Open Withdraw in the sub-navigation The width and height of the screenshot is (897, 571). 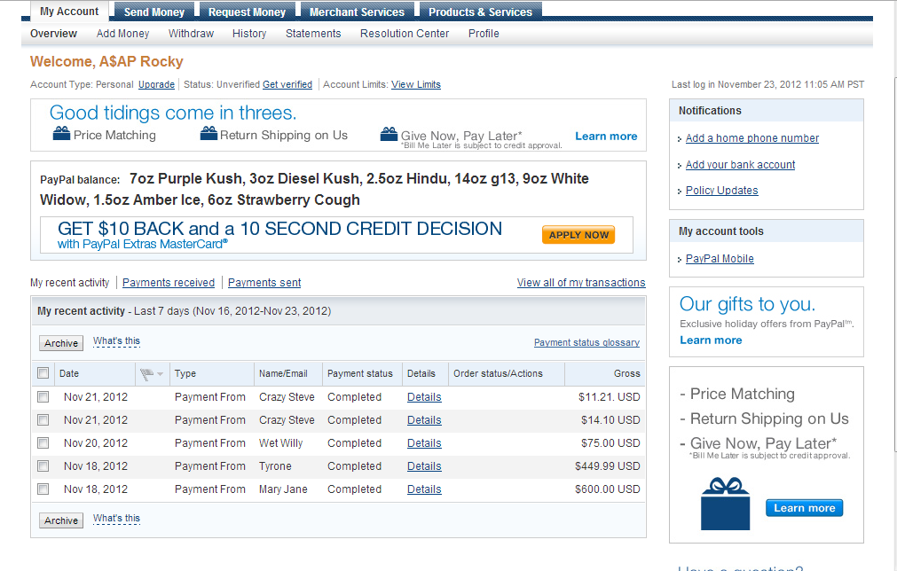pos(191,34)
